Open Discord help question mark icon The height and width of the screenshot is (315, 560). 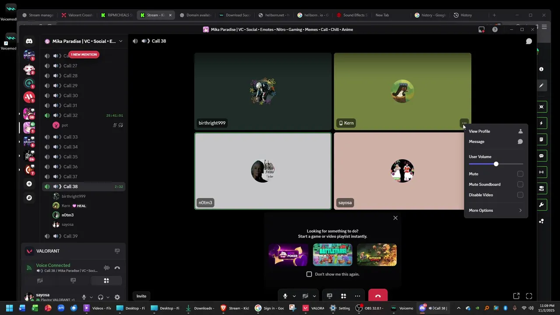point(495,29)
